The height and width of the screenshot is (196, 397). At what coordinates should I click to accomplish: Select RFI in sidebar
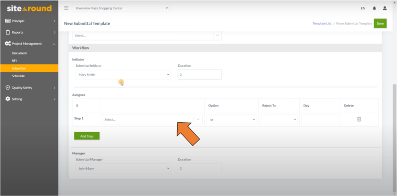pos(14,60)
